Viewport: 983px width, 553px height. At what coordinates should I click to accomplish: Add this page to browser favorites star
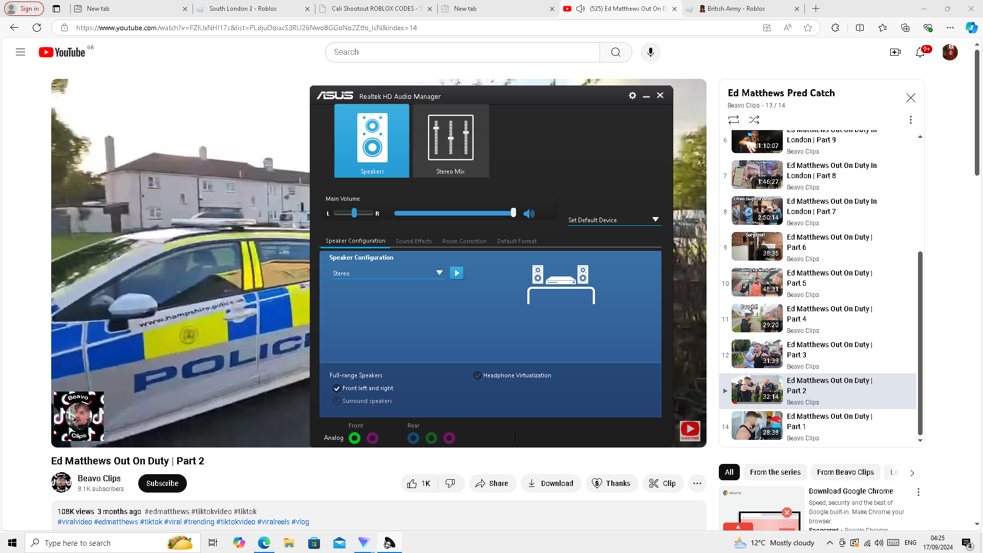point(808,28)
